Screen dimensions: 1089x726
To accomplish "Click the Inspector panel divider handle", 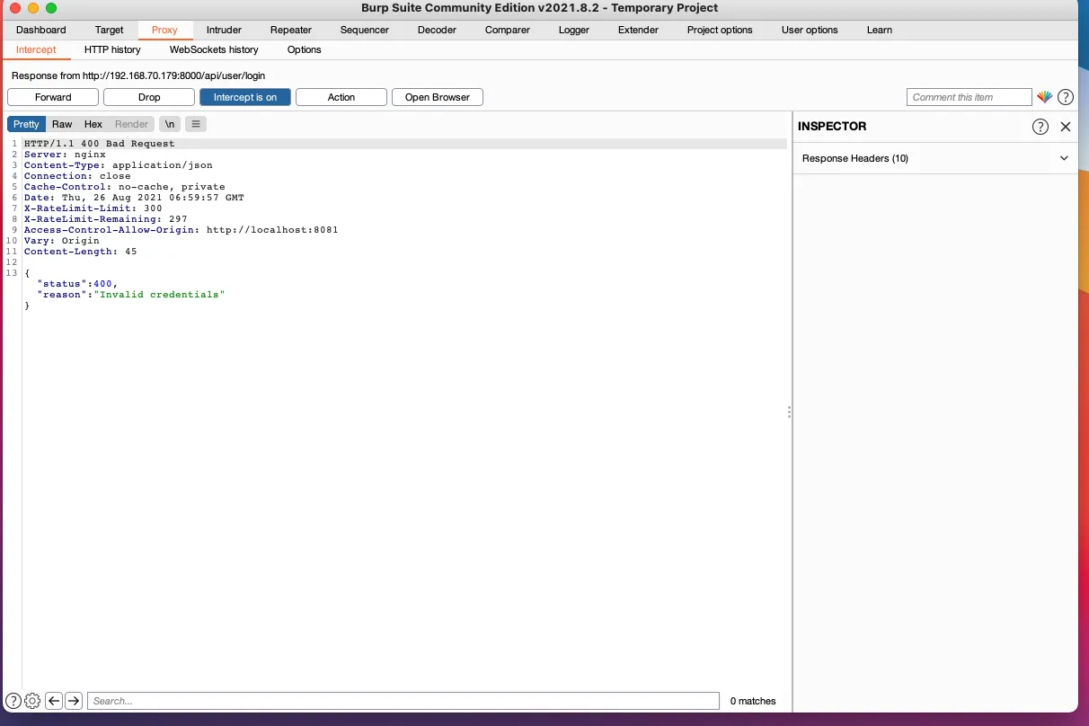I will 789,412.
